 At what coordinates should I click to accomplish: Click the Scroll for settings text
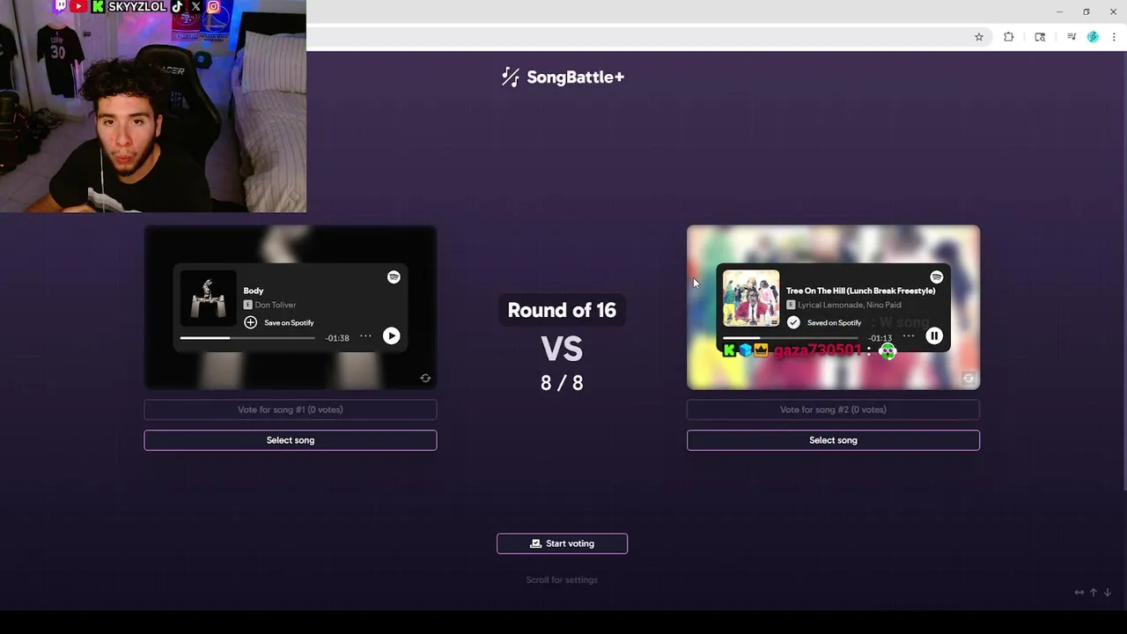(x=562, y=579)
